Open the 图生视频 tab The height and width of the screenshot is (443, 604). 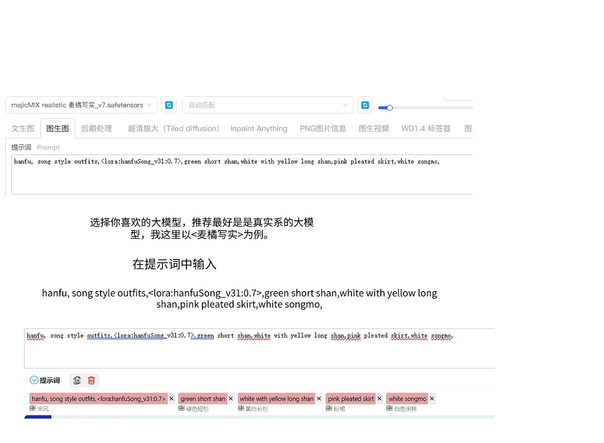pos(374,128)
